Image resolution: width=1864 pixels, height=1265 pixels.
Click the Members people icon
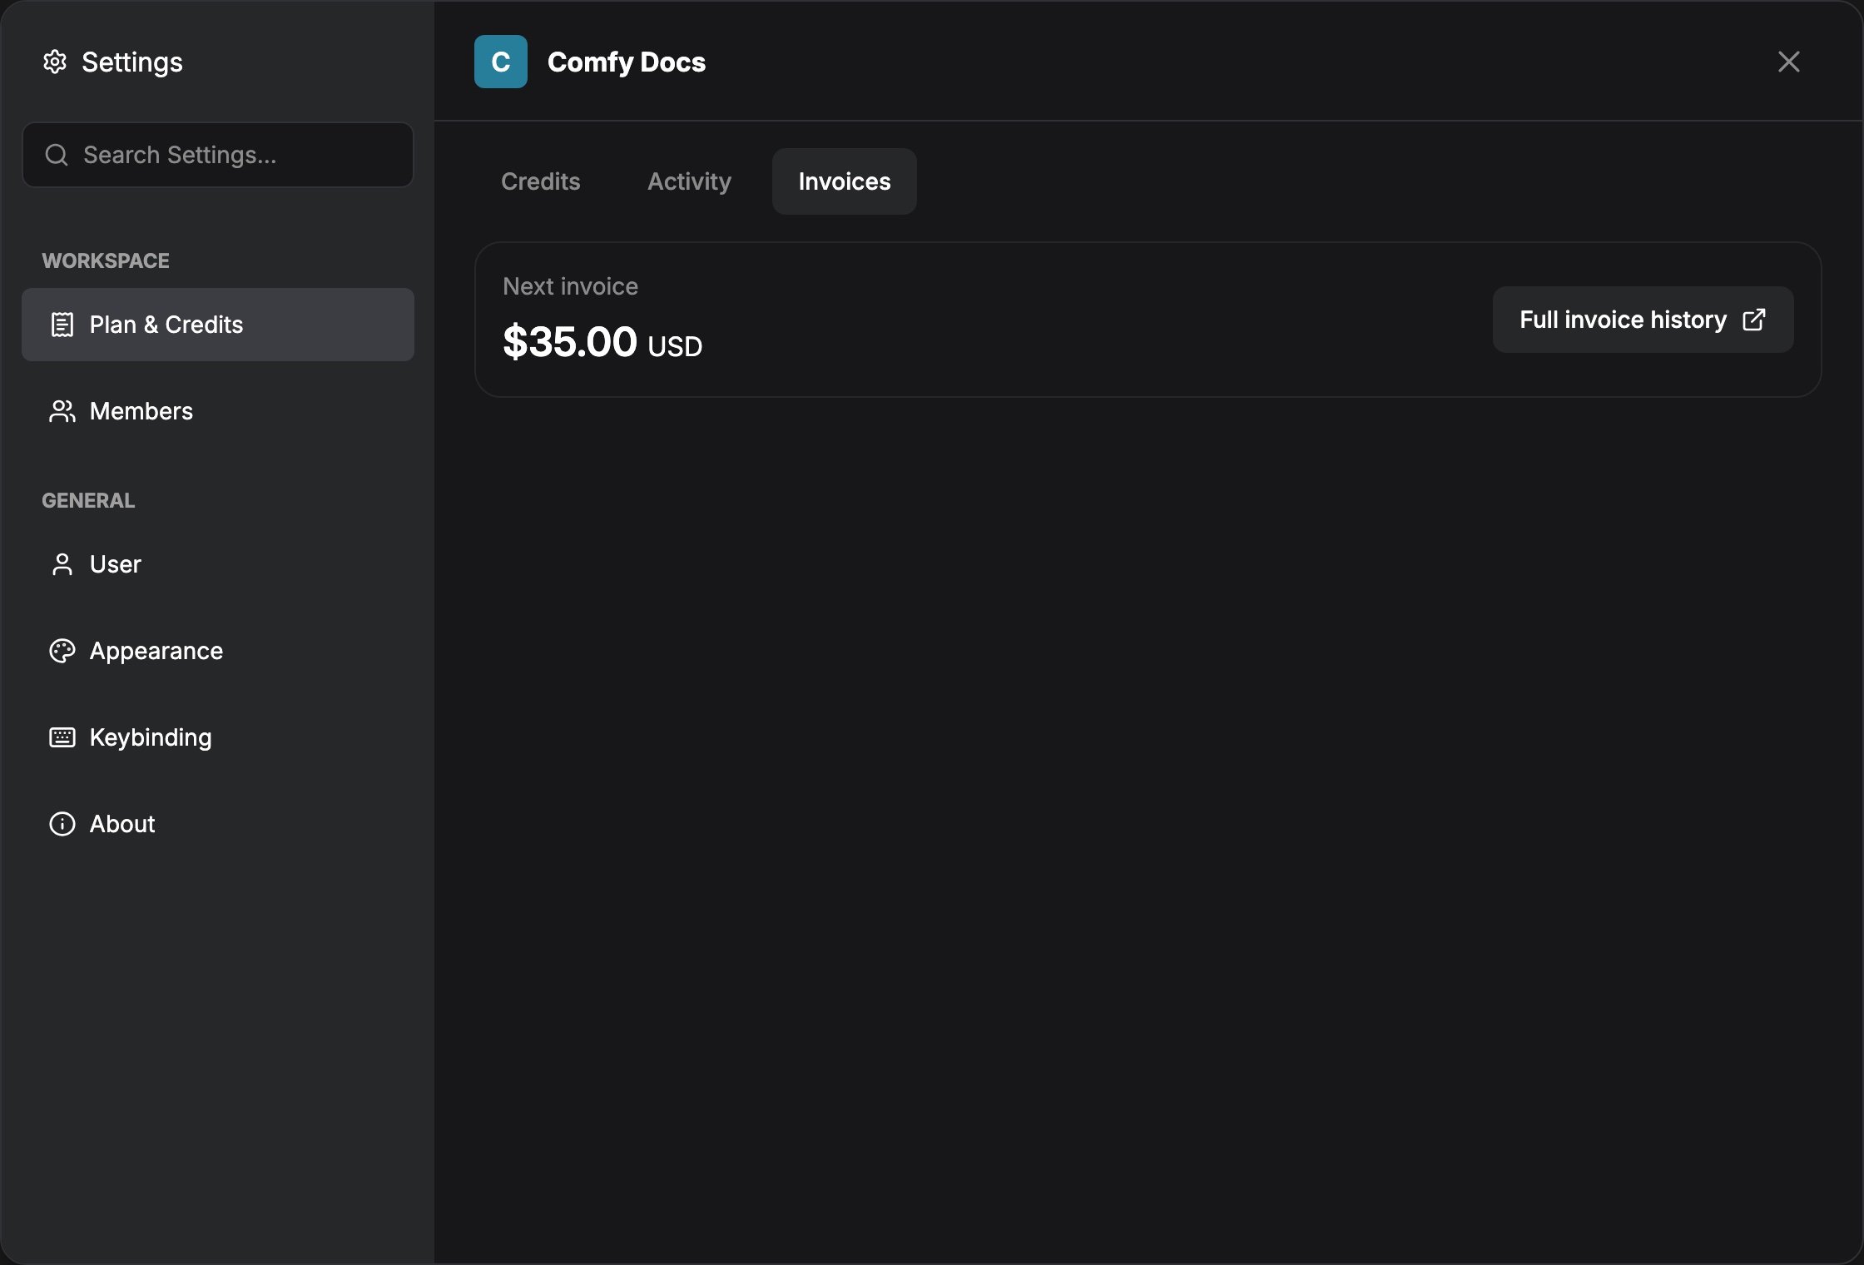pos(62,411)
